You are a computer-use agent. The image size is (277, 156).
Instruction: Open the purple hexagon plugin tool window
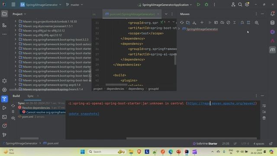click(272, 32)
